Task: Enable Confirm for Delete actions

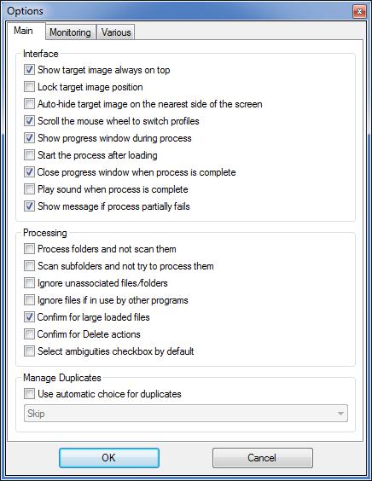Action: 30,333
